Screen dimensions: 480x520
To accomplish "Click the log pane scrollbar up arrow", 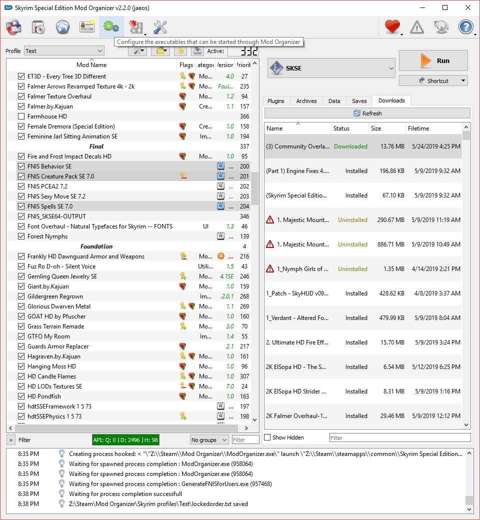I will pos(468,453).
